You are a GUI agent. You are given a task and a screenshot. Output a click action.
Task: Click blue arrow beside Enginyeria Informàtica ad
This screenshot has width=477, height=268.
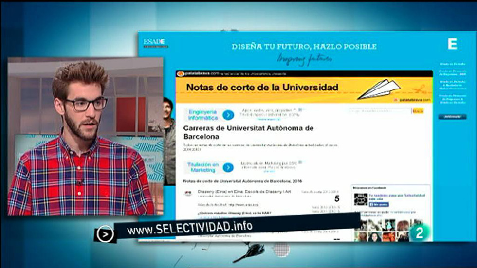pyautogui.click(x=228, y=115)
